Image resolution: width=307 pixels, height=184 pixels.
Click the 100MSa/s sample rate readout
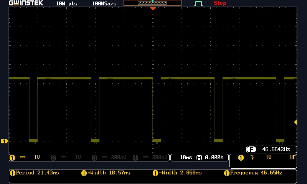tap(104, 4)
